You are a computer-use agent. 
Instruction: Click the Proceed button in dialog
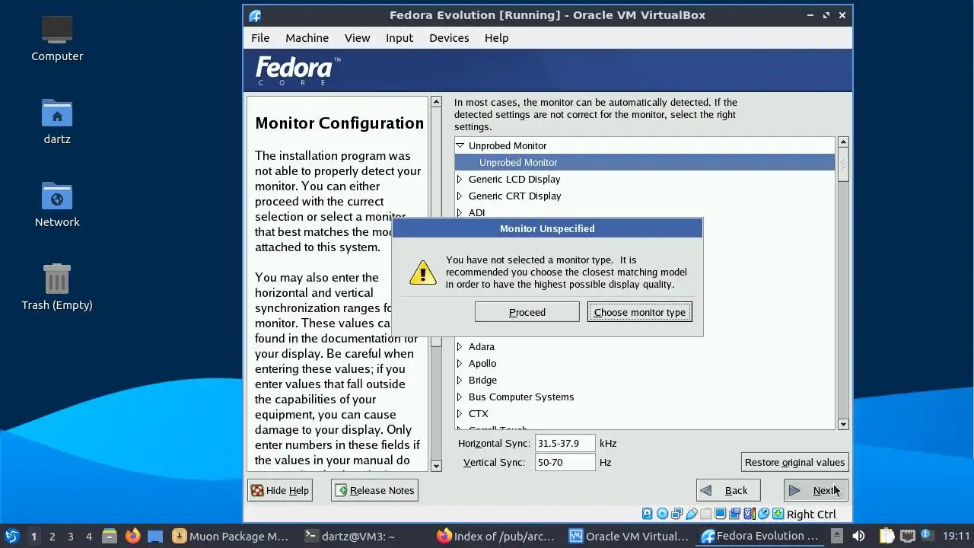527,312
